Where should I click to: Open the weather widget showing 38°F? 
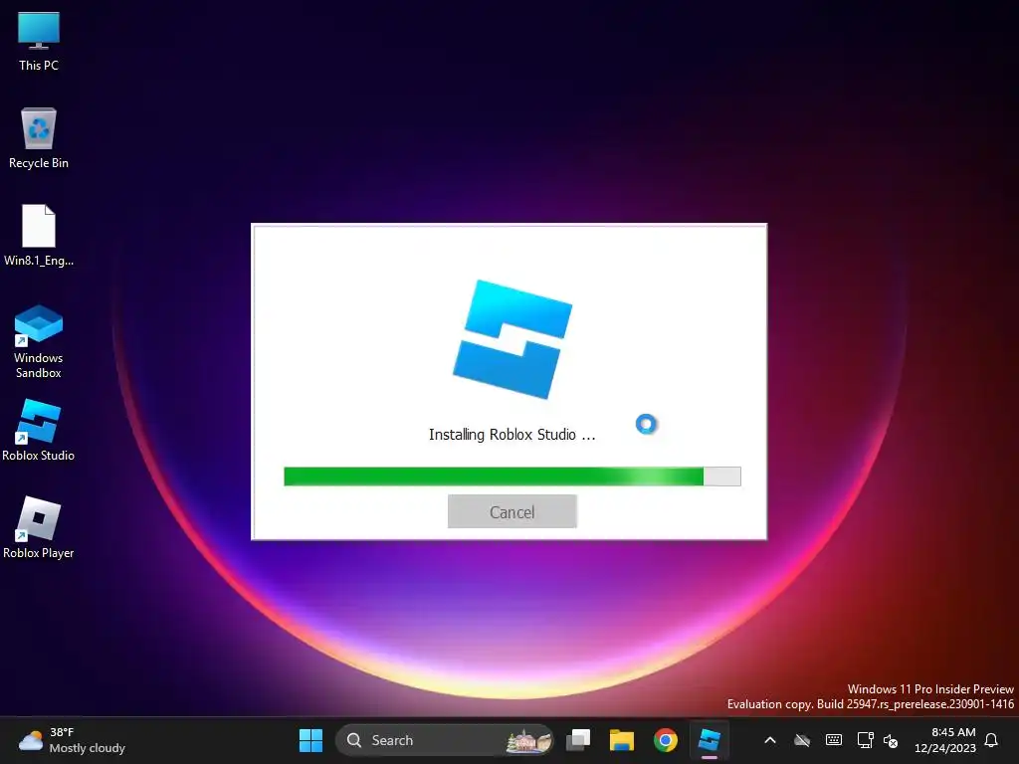tap(72, 740)
